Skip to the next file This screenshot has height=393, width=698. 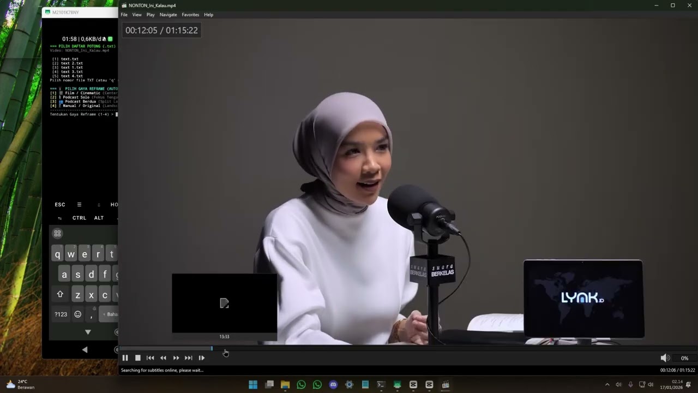(188, 358)
